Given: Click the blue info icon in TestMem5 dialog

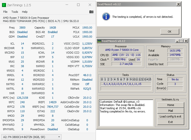Looking at the screenshot, I should point(106,17).
